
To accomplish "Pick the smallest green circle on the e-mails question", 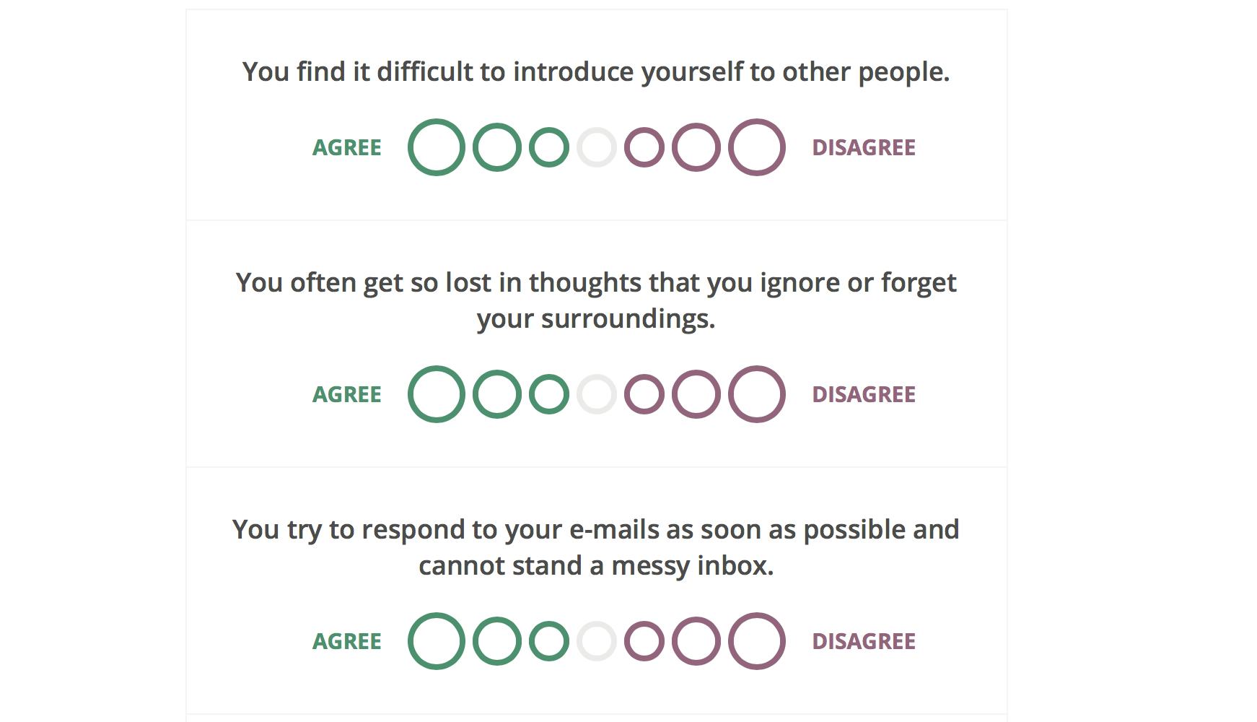I will point(551,640).
